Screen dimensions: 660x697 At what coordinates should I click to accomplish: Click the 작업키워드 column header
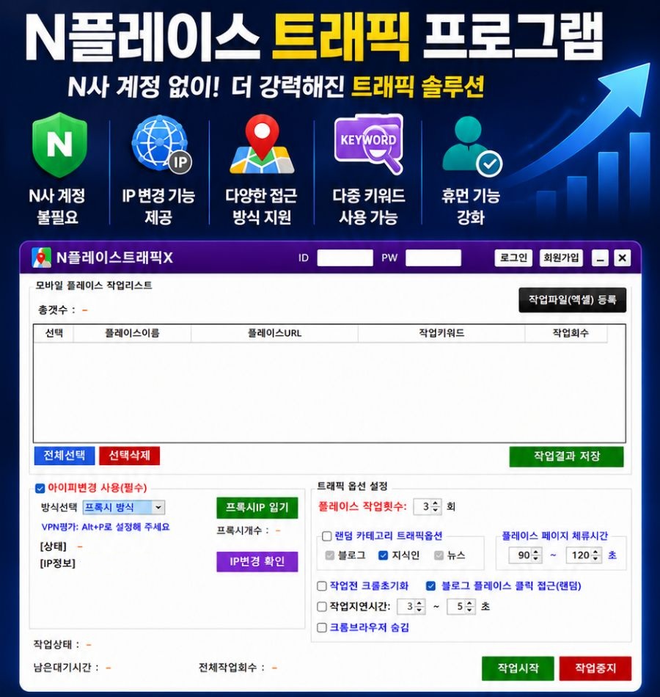click(x=441, y=333)
